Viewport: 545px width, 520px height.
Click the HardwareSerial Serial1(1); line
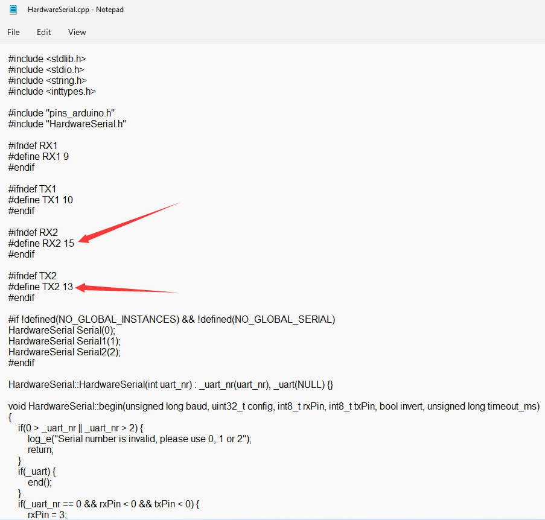pos(65,341)
